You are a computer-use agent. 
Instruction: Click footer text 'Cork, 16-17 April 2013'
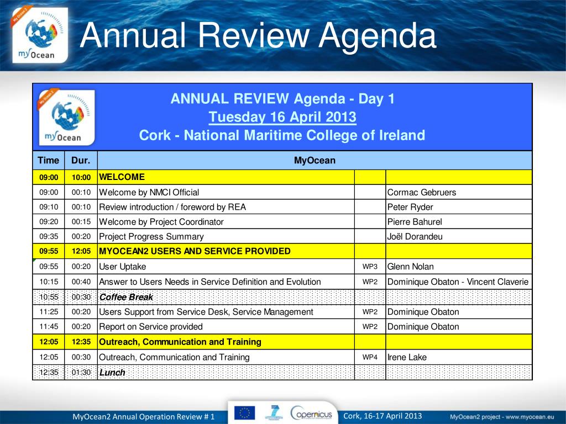point(382,416)
